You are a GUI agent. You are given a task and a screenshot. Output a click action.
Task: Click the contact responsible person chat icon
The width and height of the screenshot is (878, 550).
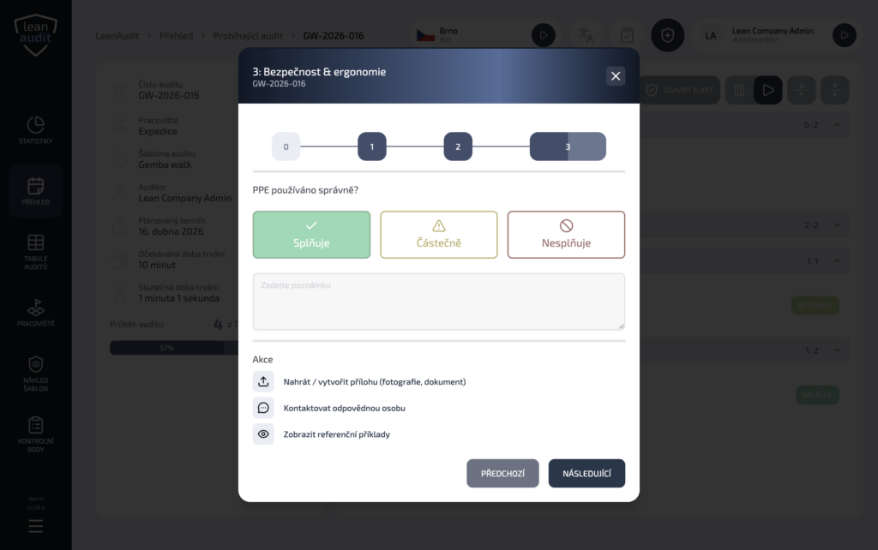point(263,408)
